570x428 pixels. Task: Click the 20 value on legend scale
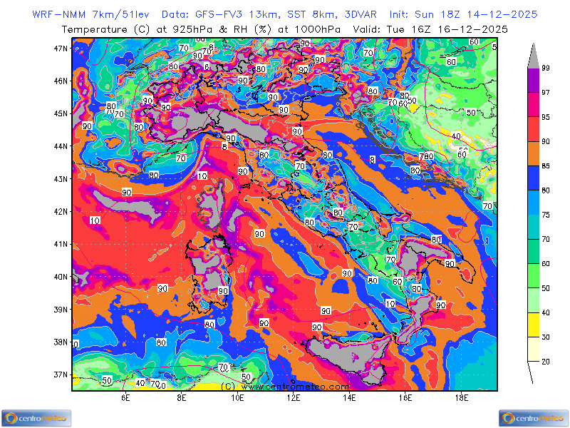pyautogui.click(x=546, y=362)
